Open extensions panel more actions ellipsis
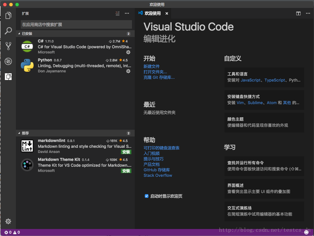Image resolution: width=314 pixels, height=236 pixels. 127,13
